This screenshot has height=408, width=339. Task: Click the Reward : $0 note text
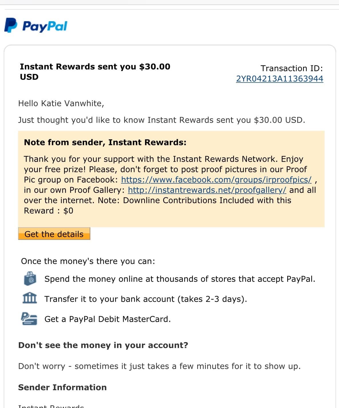coord(49,211)
